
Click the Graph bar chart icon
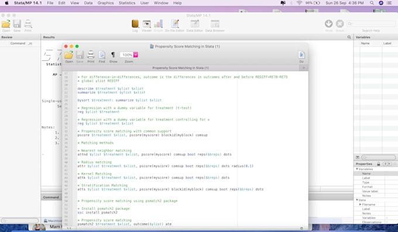[158, 24]
